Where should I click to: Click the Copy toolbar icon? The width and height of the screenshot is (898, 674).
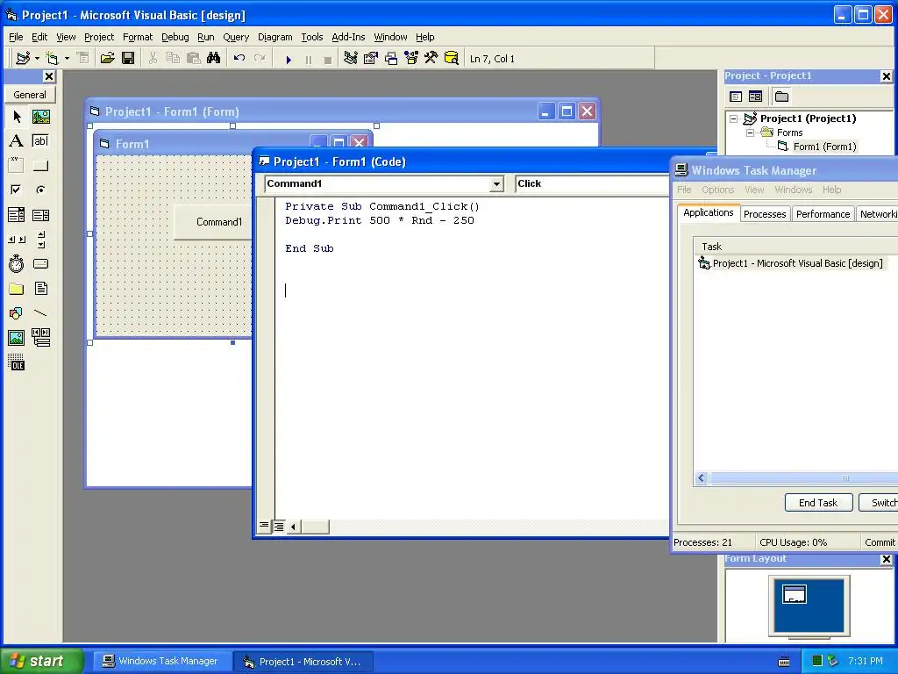click(x=173, y=59)
